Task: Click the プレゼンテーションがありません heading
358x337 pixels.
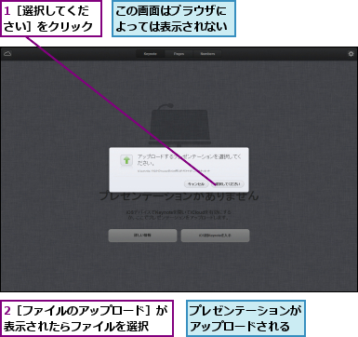Action: pos(179,196)
